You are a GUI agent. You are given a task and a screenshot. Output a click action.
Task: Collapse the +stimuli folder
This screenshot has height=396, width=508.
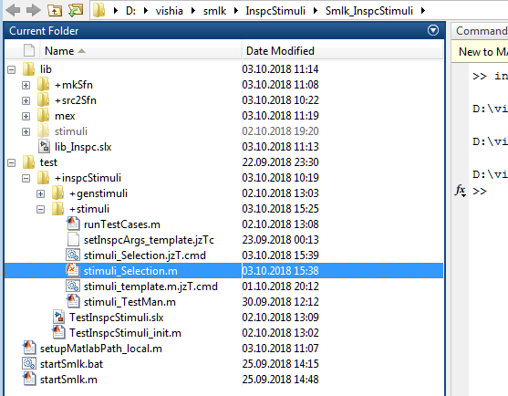click(40, 209)
